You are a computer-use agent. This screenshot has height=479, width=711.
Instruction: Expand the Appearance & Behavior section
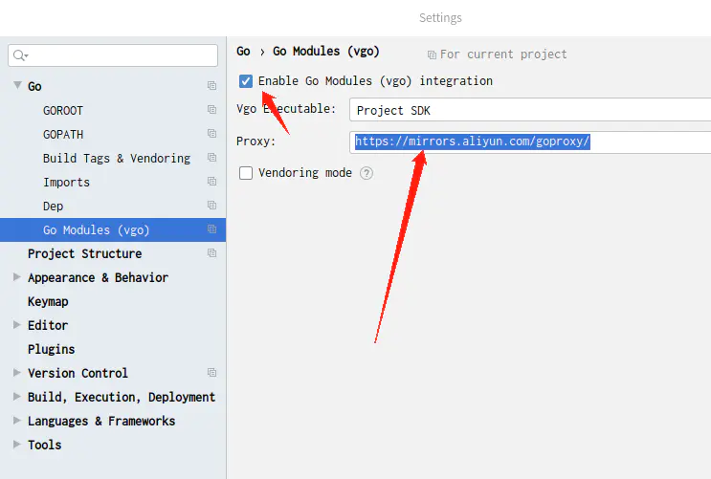coord(17,277)
